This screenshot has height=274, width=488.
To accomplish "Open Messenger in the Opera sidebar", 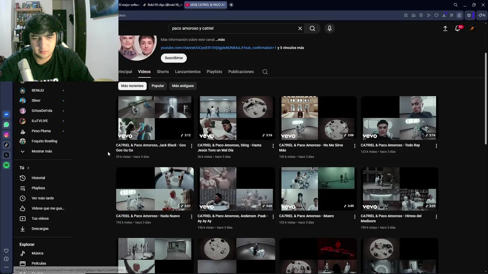I will [6, 114].
